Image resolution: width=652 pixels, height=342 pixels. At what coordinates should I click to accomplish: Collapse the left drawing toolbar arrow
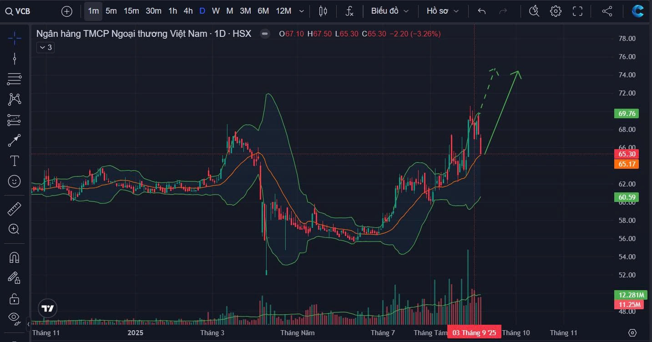(x=29, y=324)
